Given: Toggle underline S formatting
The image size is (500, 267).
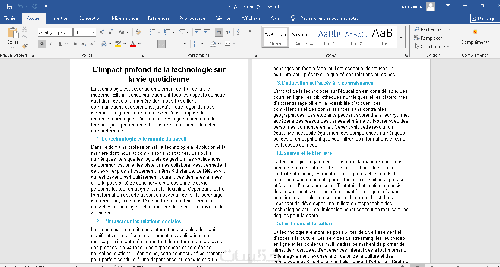Looking at the screenshot, I should pyautogui.click(x=60, y=44).
